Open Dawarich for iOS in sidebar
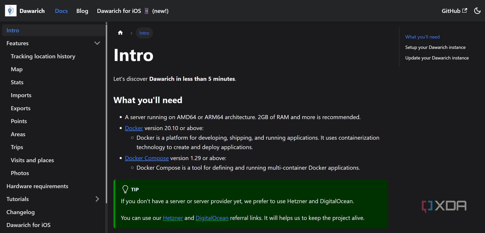The image size is (485, 233). 29,225
